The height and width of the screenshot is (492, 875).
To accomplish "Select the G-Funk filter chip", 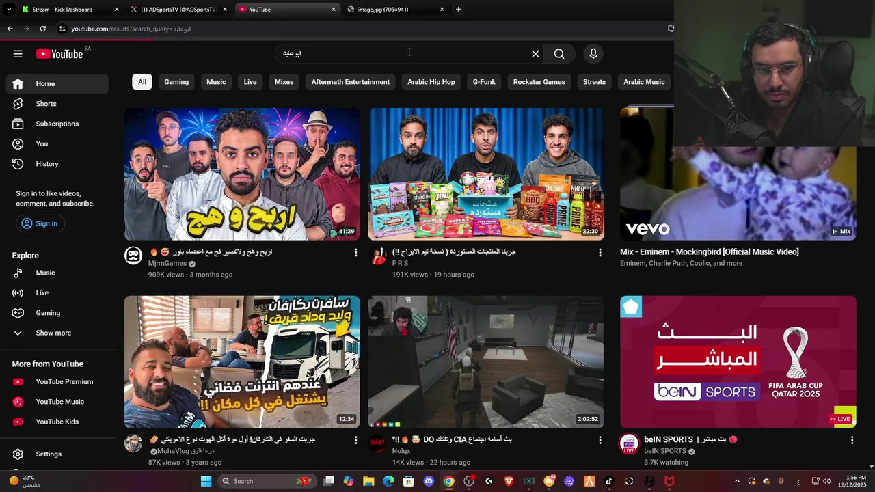I will 484,82.
